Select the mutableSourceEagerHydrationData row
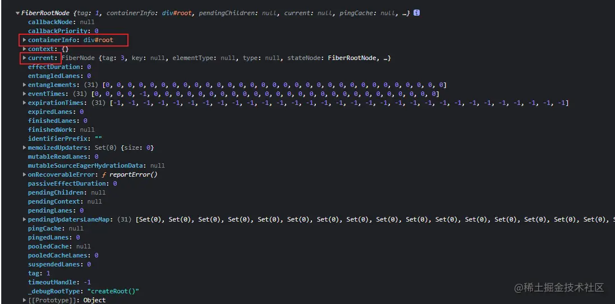This screenshot has height=304, width=615. click(96, 165)
